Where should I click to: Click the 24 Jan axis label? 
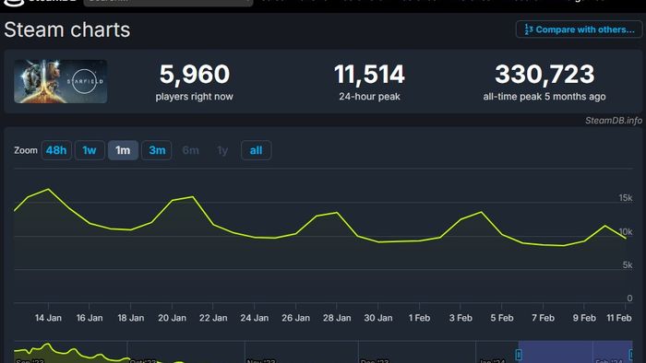pos(254,318)
